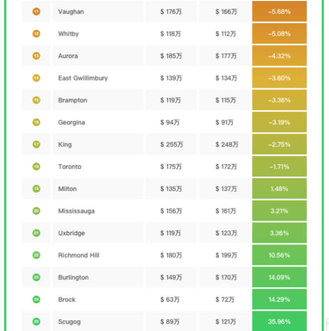Click Burlington's $ 149万 price
This screenshot has width=329, height=331.
click(171, 277)
